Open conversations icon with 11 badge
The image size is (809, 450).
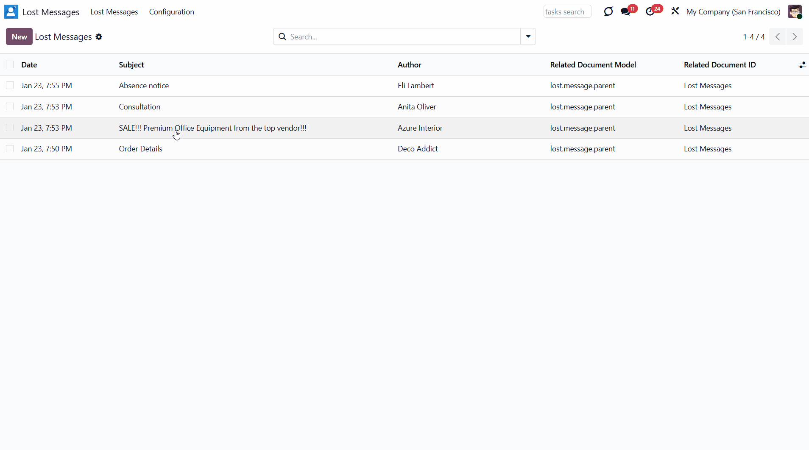[626, 12]
